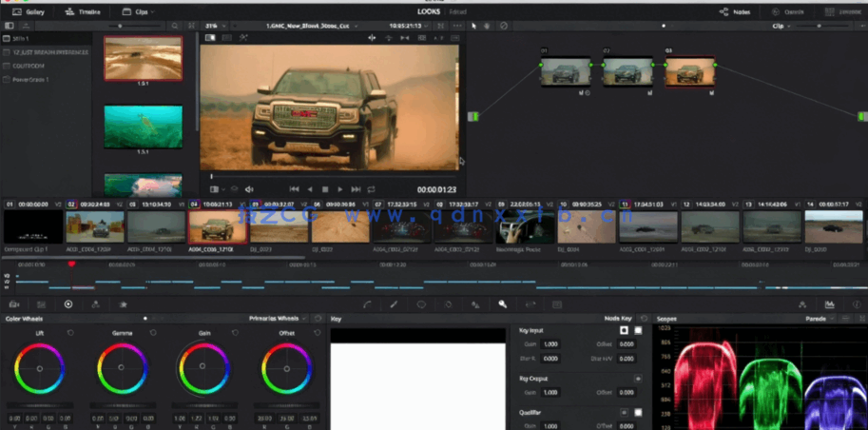The height and width of the screenshot is (430, 868).
Task: Open the Curves palette icon
Action: [x=366, y=304]
